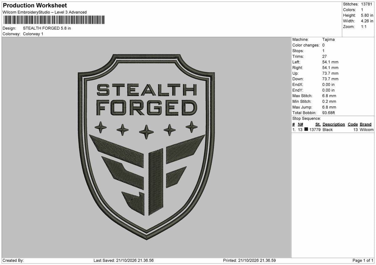Viewport: 376px width, 265px height.
Task: Click the 'St.' column header
Action: click(318, 124)
